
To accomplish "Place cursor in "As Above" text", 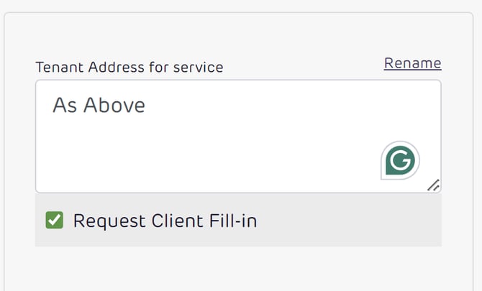I will click(99, 106).
